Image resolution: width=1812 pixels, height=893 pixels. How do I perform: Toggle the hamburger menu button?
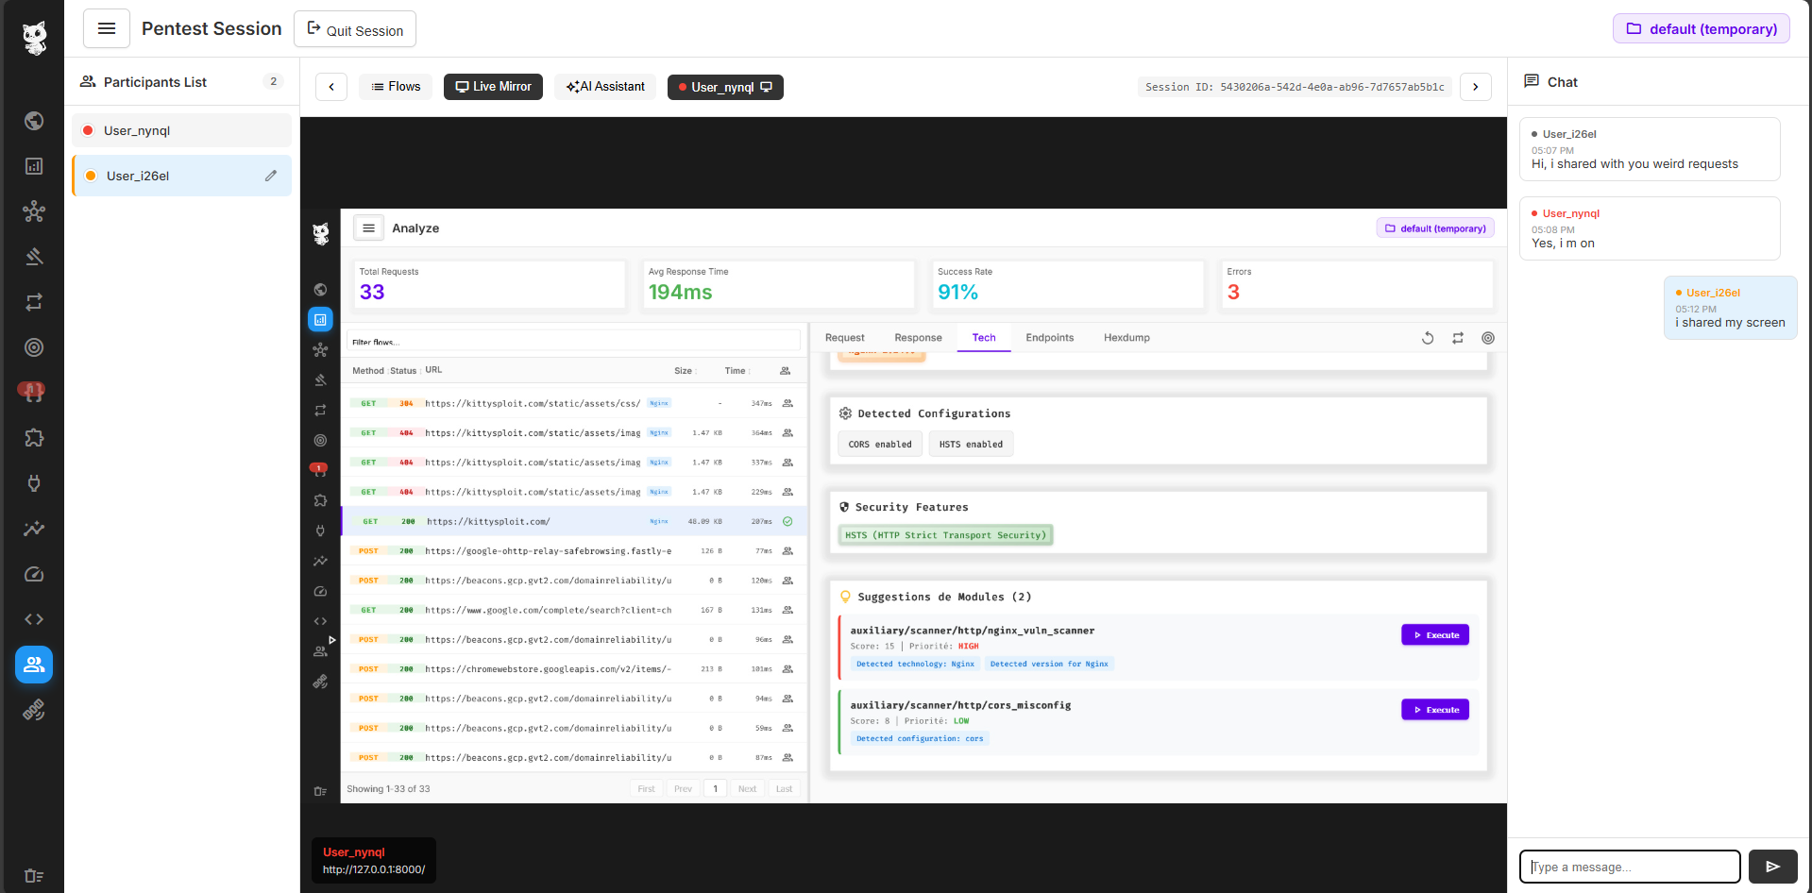pyautogui.click(x=107, y=29)
